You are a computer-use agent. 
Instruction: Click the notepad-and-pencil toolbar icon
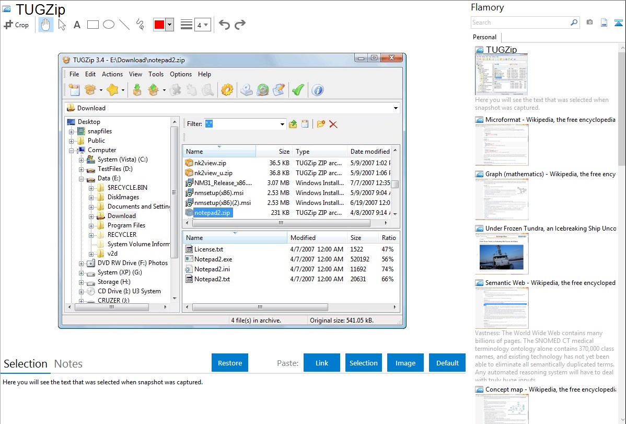click(279, 90)
